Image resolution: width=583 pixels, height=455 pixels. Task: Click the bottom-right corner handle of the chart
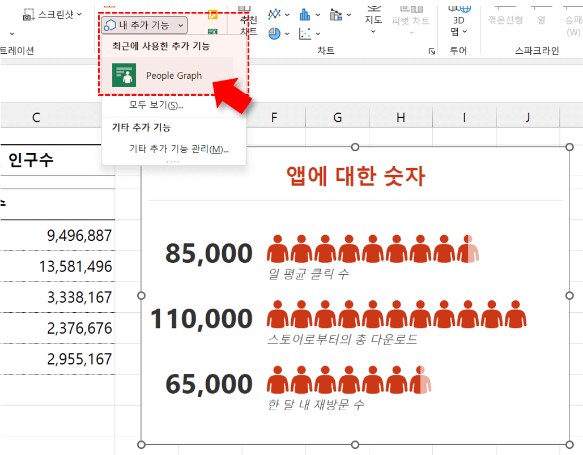click(569, 445)
